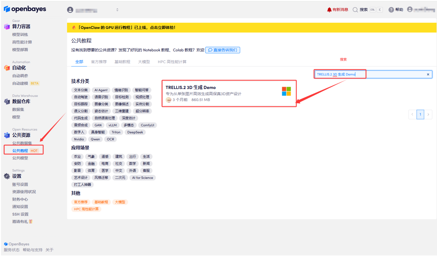Click the 直接告诉我们 feedback button
The height and width of the screenshot is (256, 437).
tap(223, 50)
